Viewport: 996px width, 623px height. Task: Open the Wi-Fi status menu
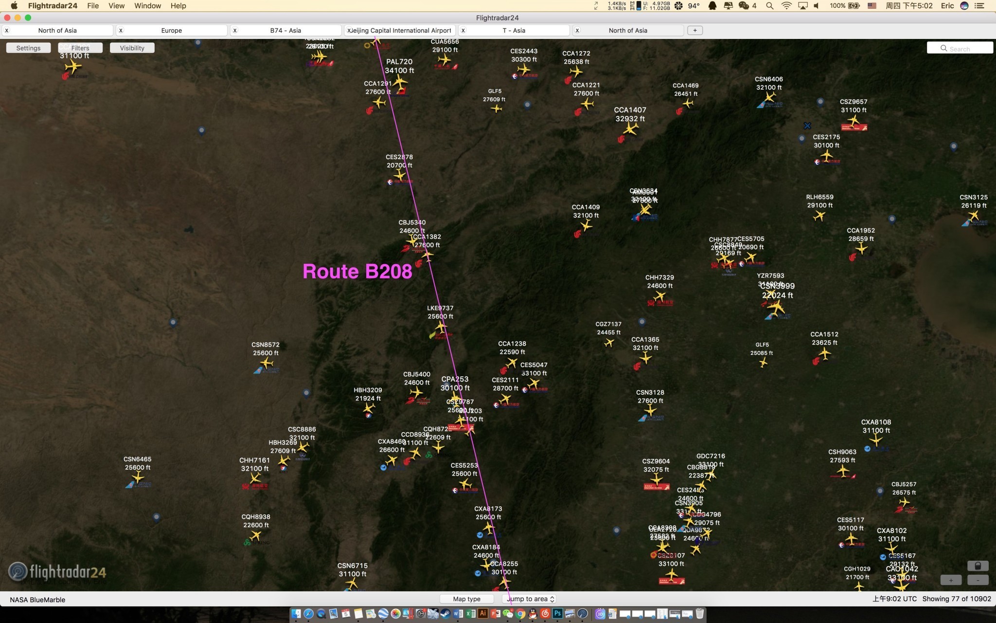(786, 6)
